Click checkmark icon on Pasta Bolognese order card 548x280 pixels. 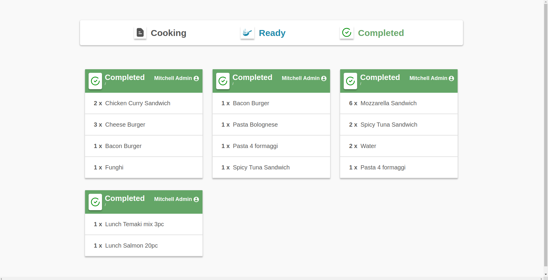223,81
